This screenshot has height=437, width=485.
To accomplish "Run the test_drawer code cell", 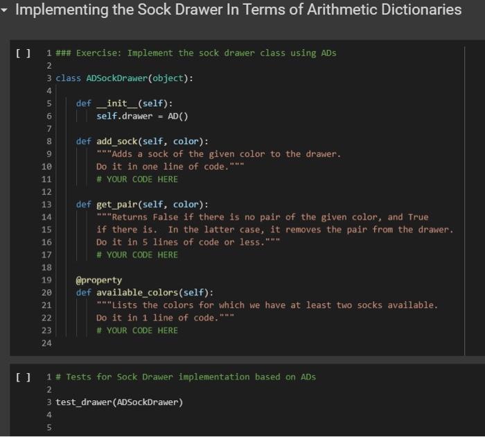I will [x=23, y=377].
